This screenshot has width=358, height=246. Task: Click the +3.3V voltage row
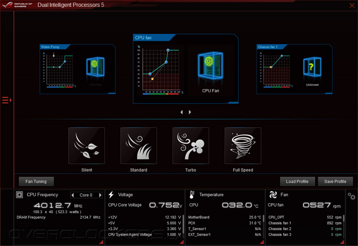point(144,229)
